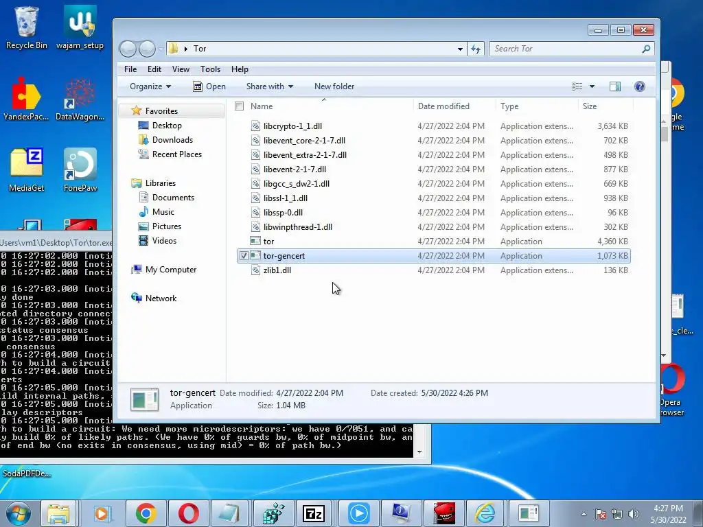Open the Edit menu

pyautogui.click(x=154, y=69)
